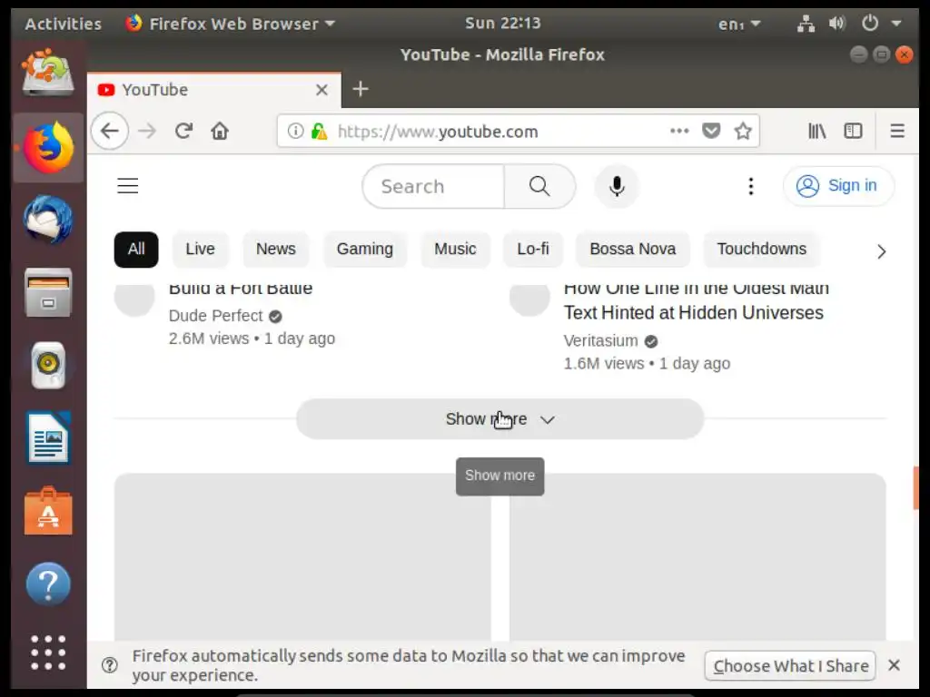
Task: Close the YouTube tab
Action: 322,90
